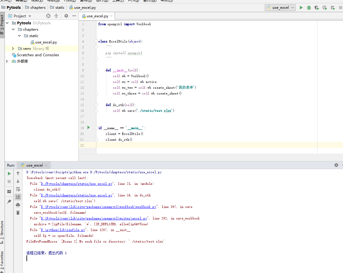Toggle soft-wrap in the Run console
The image size is (343, 273).
click(x=18, y=189)
